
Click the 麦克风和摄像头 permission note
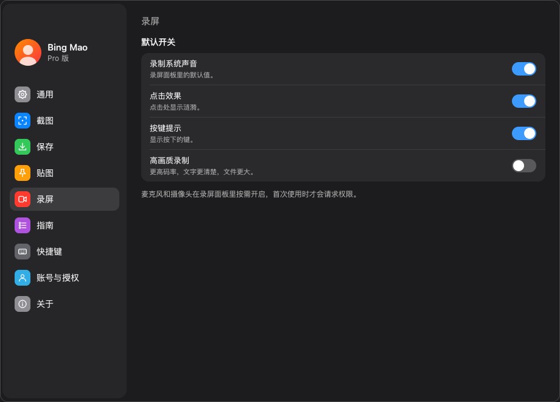click(x=250, y=194)
